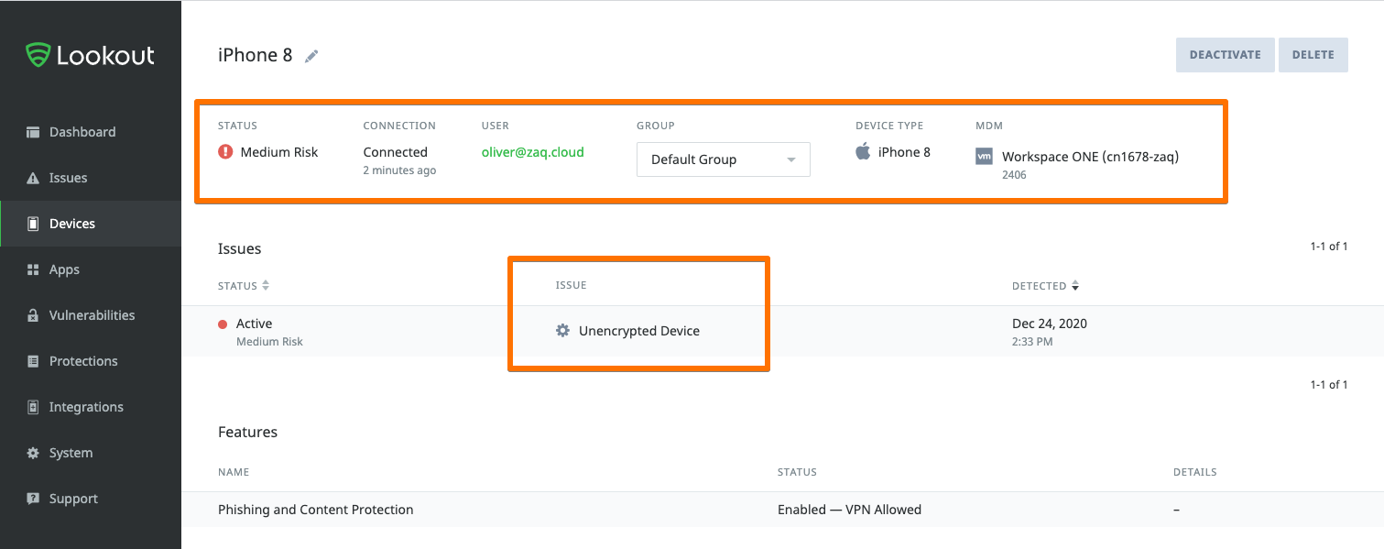Open user oliver@zaq.cloud link
The width and height of the screenshot is (1384, 549).
click(x=532, y=152)
